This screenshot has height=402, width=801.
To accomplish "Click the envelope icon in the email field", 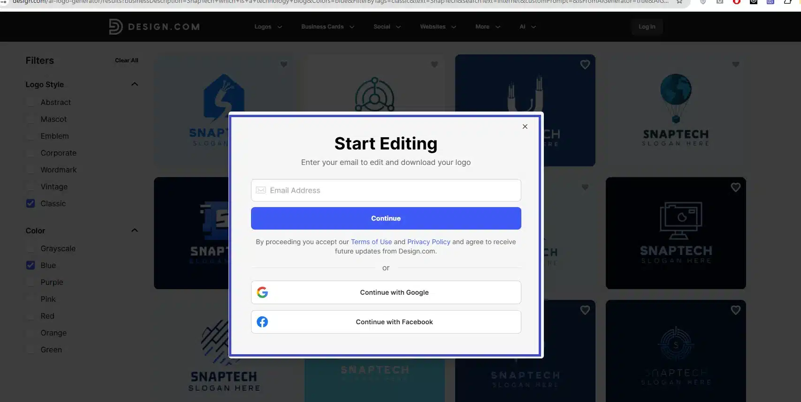I will click(x=261, y=190).
